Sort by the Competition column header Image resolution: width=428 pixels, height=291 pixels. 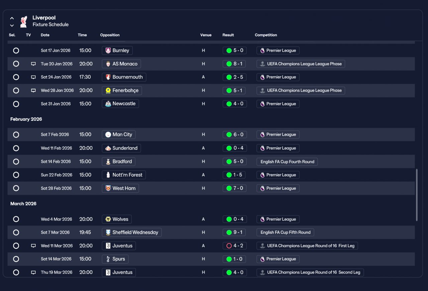point(266,35)
